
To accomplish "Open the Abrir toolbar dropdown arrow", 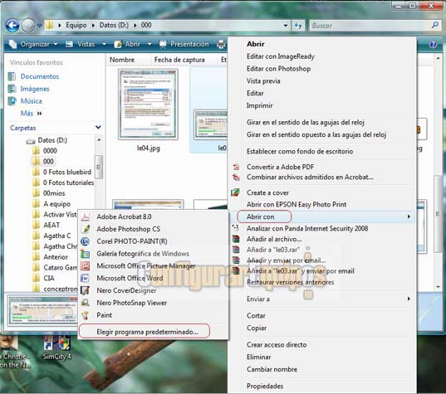I will tap(149, 44).
